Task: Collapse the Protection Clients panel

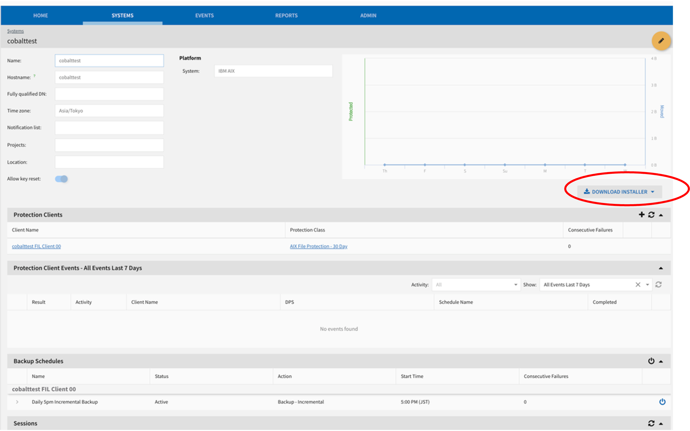Action: click(661, 215)
